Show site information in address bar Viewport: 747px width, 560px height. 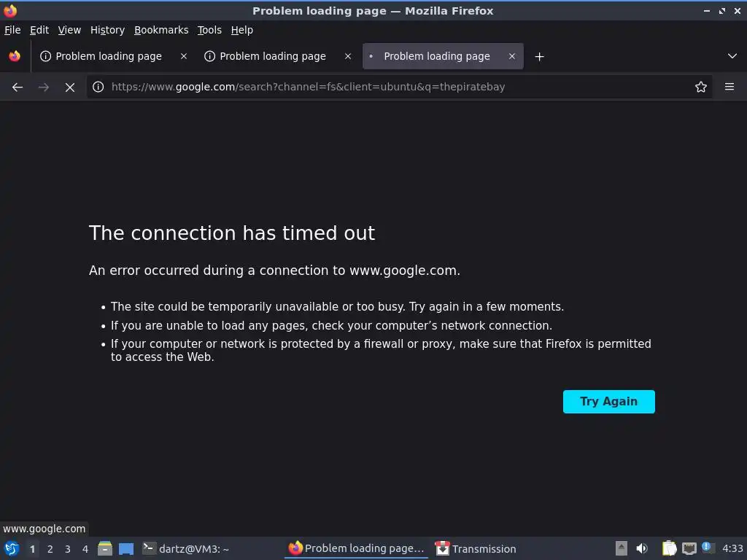(x=98, y=87)
